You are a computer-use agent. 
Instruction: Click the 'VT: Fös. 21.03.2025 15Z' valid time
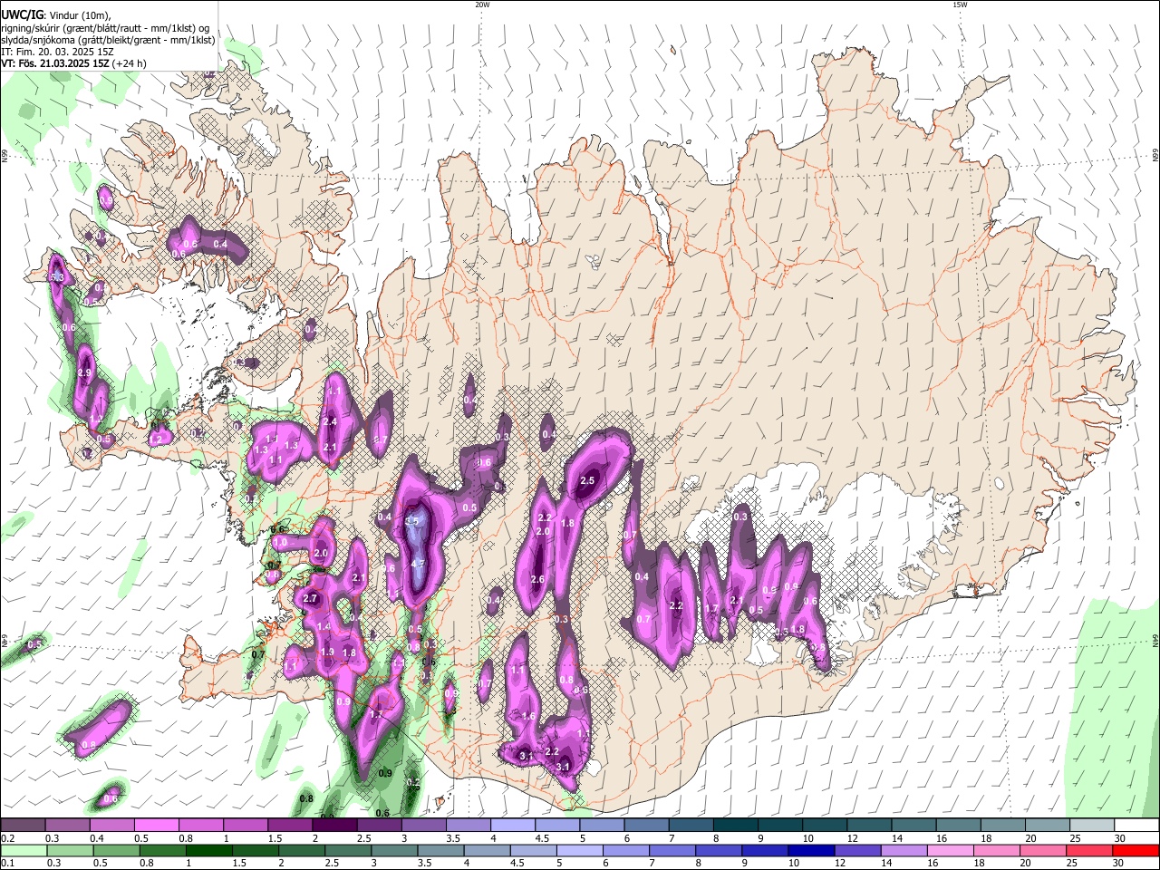55,64
